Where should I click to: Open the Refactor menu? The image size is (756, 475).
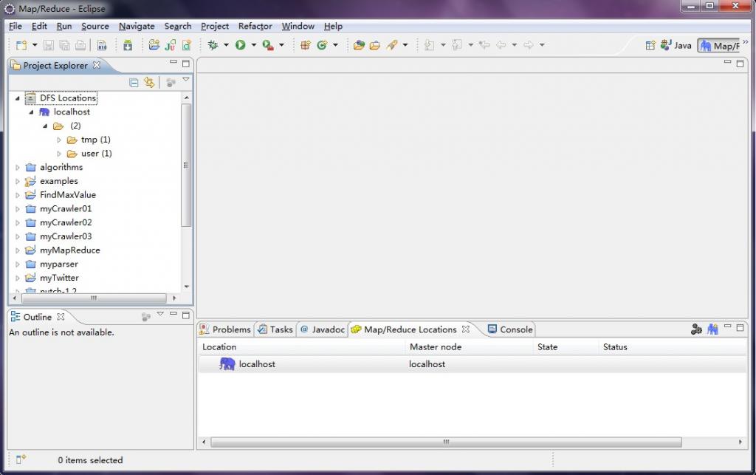[255, 26]
